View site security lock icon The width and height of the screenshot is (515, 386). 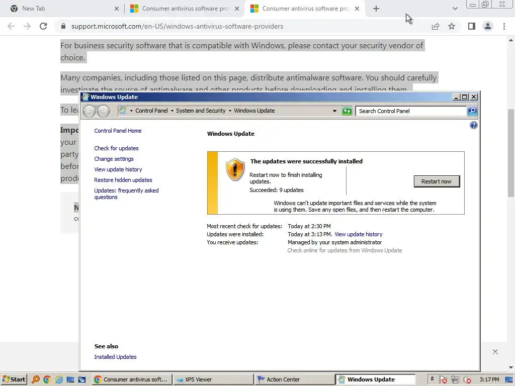(x=63, y=26)
